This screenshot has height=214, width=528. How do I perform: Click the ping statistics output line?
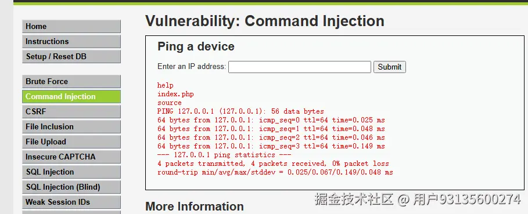pyautogui.click(x=224, y=155)
